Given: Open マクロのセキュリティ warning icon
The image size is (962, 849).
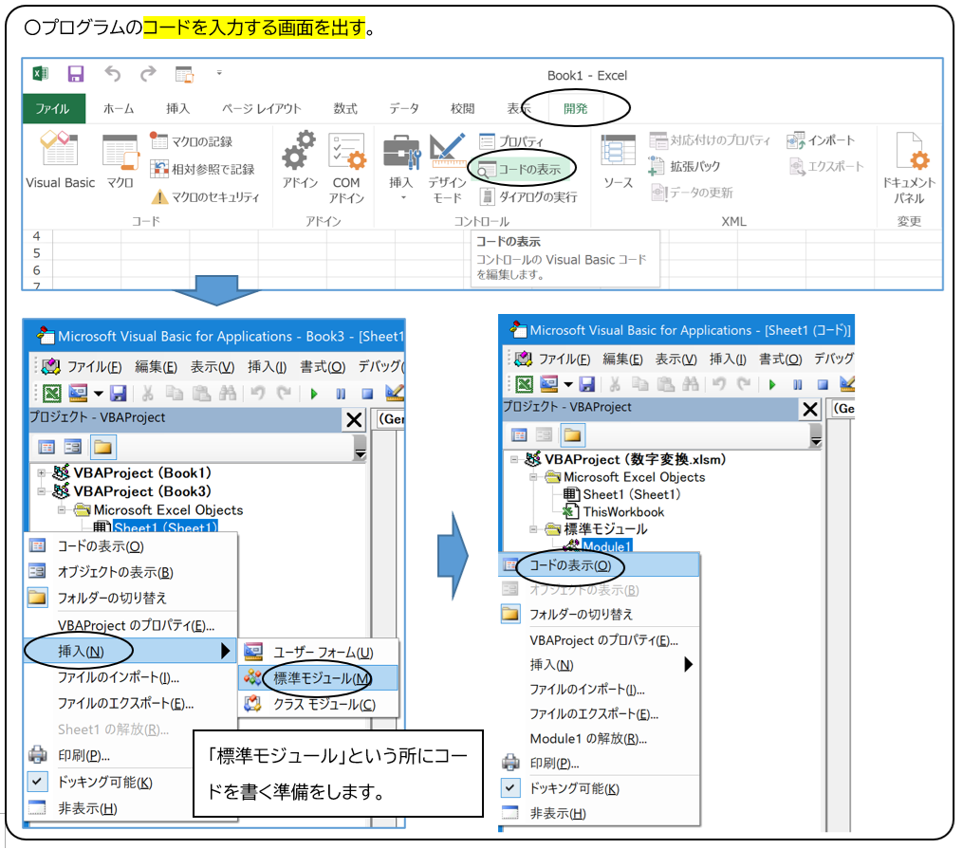Looking at the screenshot, I should click(x=159, y=197).
